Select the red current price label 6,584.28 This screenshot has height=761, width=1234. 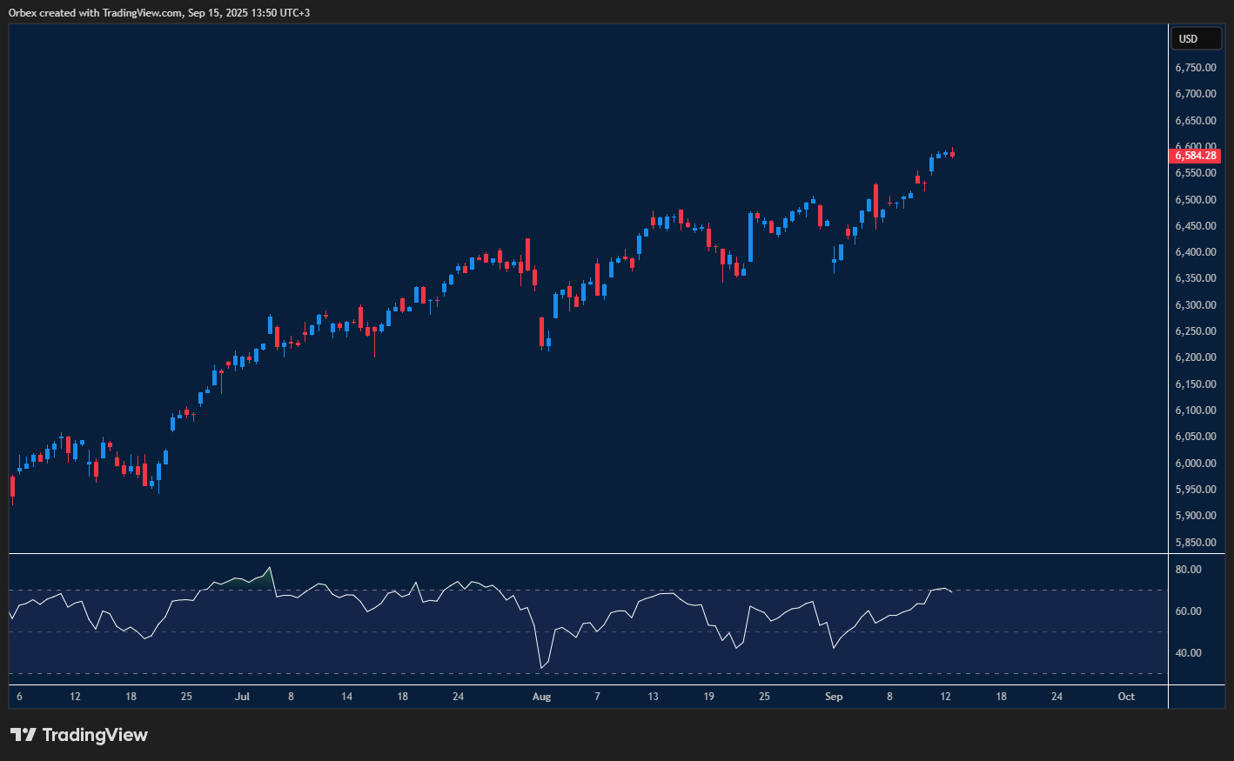coord(1195,155)
